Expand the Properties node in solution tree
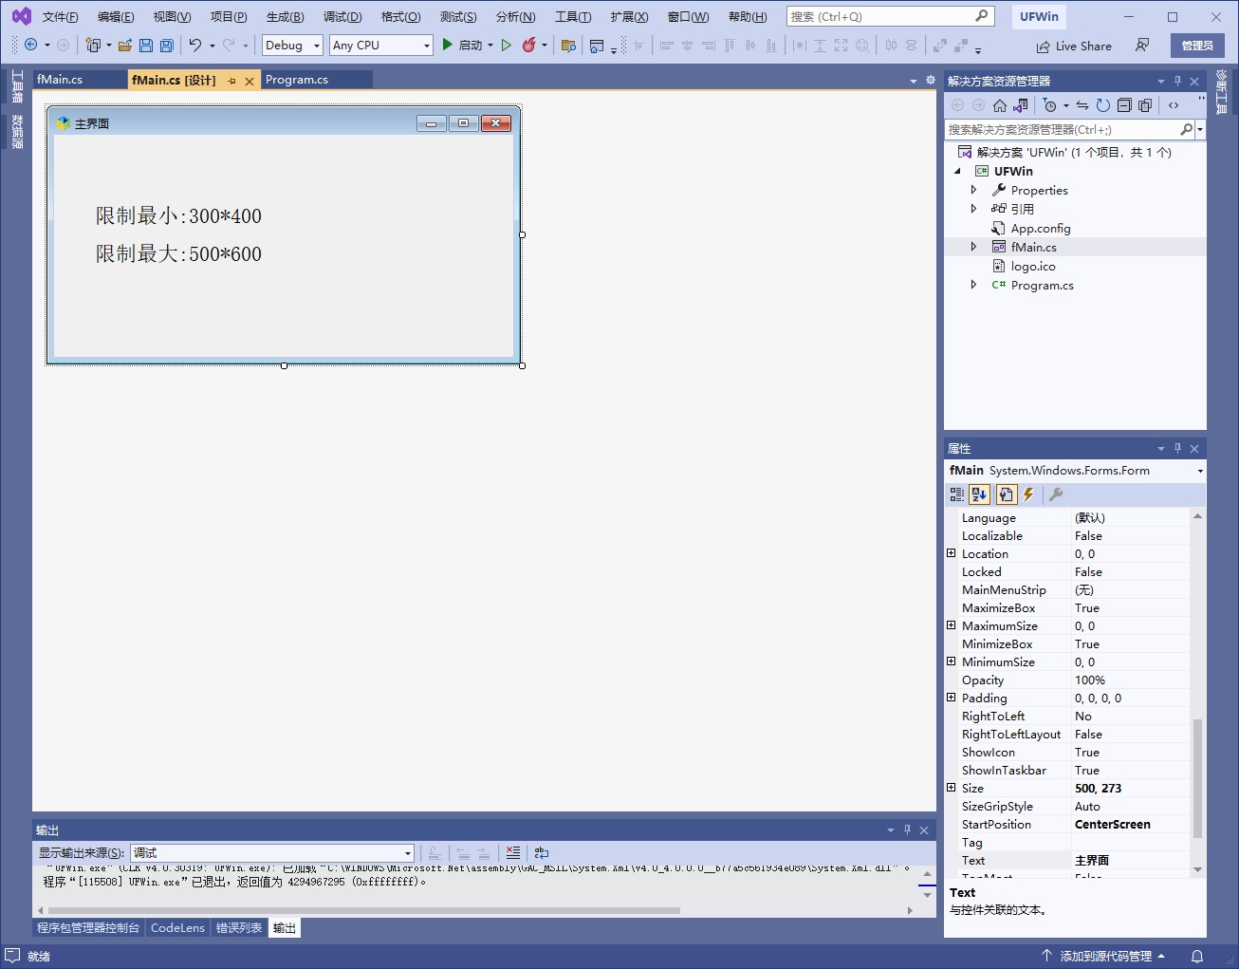Viewport: 1239px width, 969px height. (974, 190)
